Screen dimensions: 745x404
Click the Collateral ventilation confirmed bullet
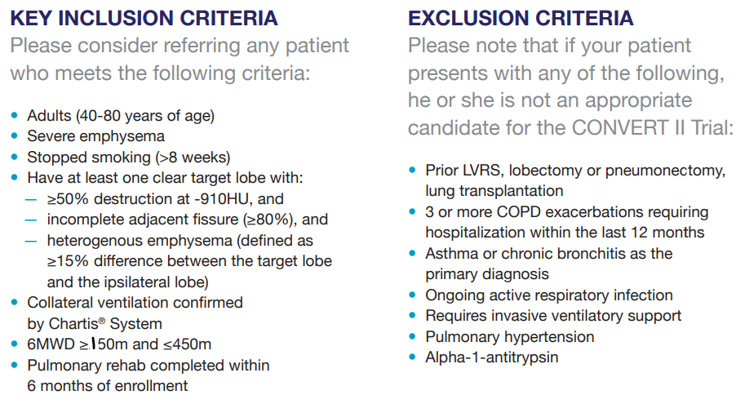coord(135,302)
